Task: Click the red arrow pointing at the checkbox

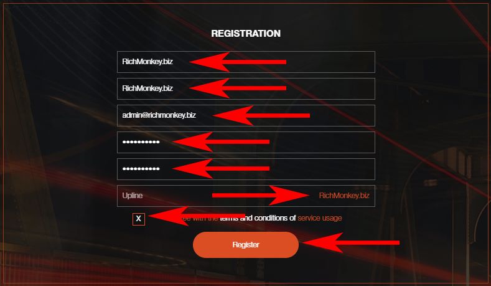Action: [197, 216]
